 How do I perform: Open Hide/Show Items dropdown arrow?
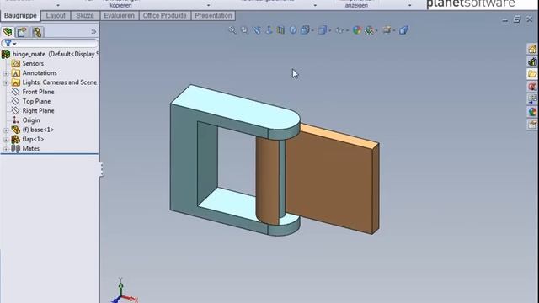(x=347, y=30)
